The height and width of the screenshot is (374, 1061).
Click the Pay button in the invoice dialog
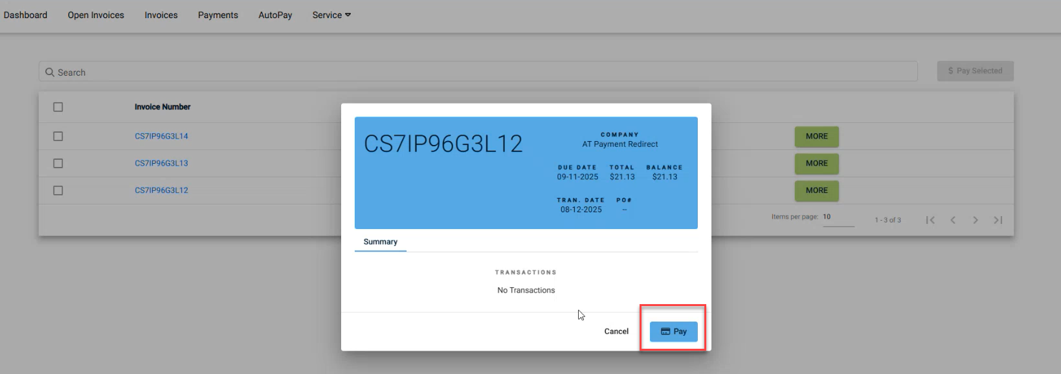(x=673, y=331)
